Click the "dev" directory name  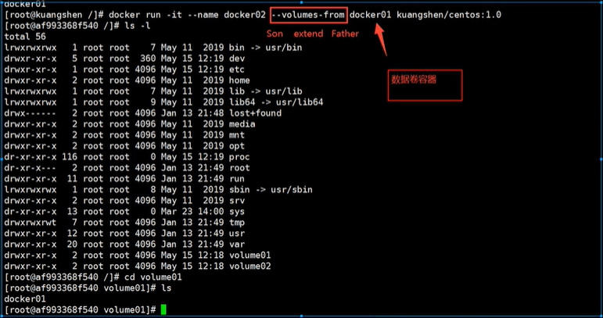(x=236, y=59)
